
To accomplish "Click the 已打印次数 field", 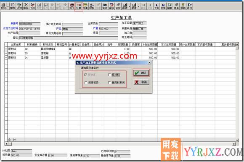I will point(122,151).
